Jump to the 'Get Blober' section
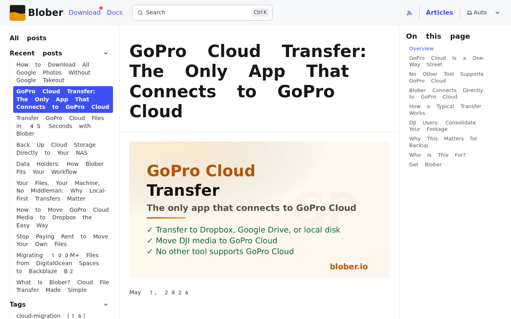The height and width of the screenshot is (319, 511). 426,165
